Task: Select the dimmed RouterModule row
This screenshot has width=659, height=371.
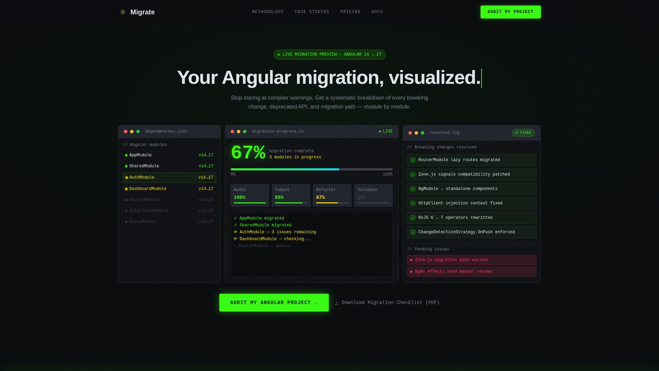Action: pyautogui.click(x=169, y=200)
